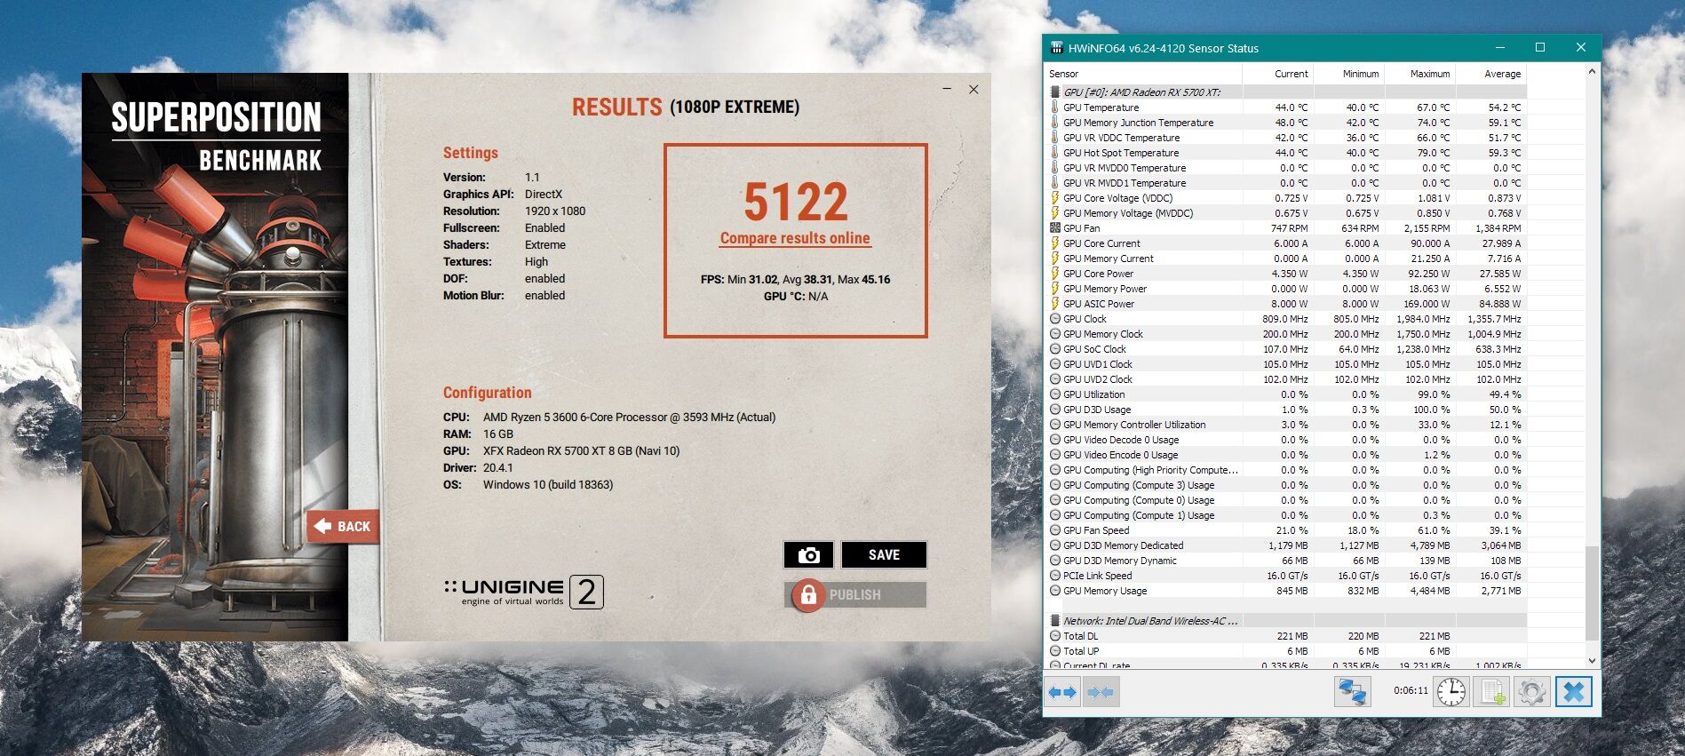Take a screenshot with the Superposition camera button

click(x=808, y=555)
